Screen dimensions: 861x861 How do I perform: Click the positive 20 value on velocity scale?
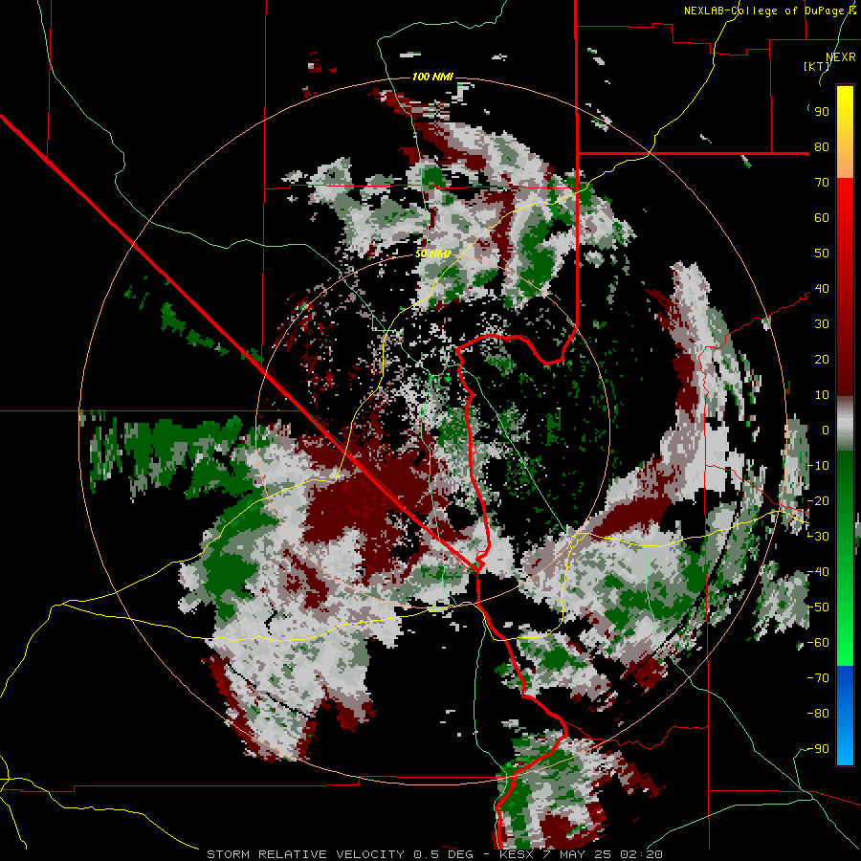(822, 360)
